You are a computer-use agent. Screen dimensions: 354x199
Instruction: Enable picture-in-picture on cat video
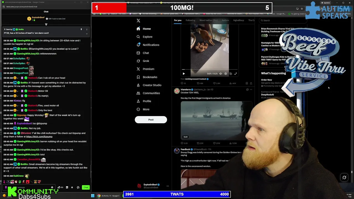231,74
